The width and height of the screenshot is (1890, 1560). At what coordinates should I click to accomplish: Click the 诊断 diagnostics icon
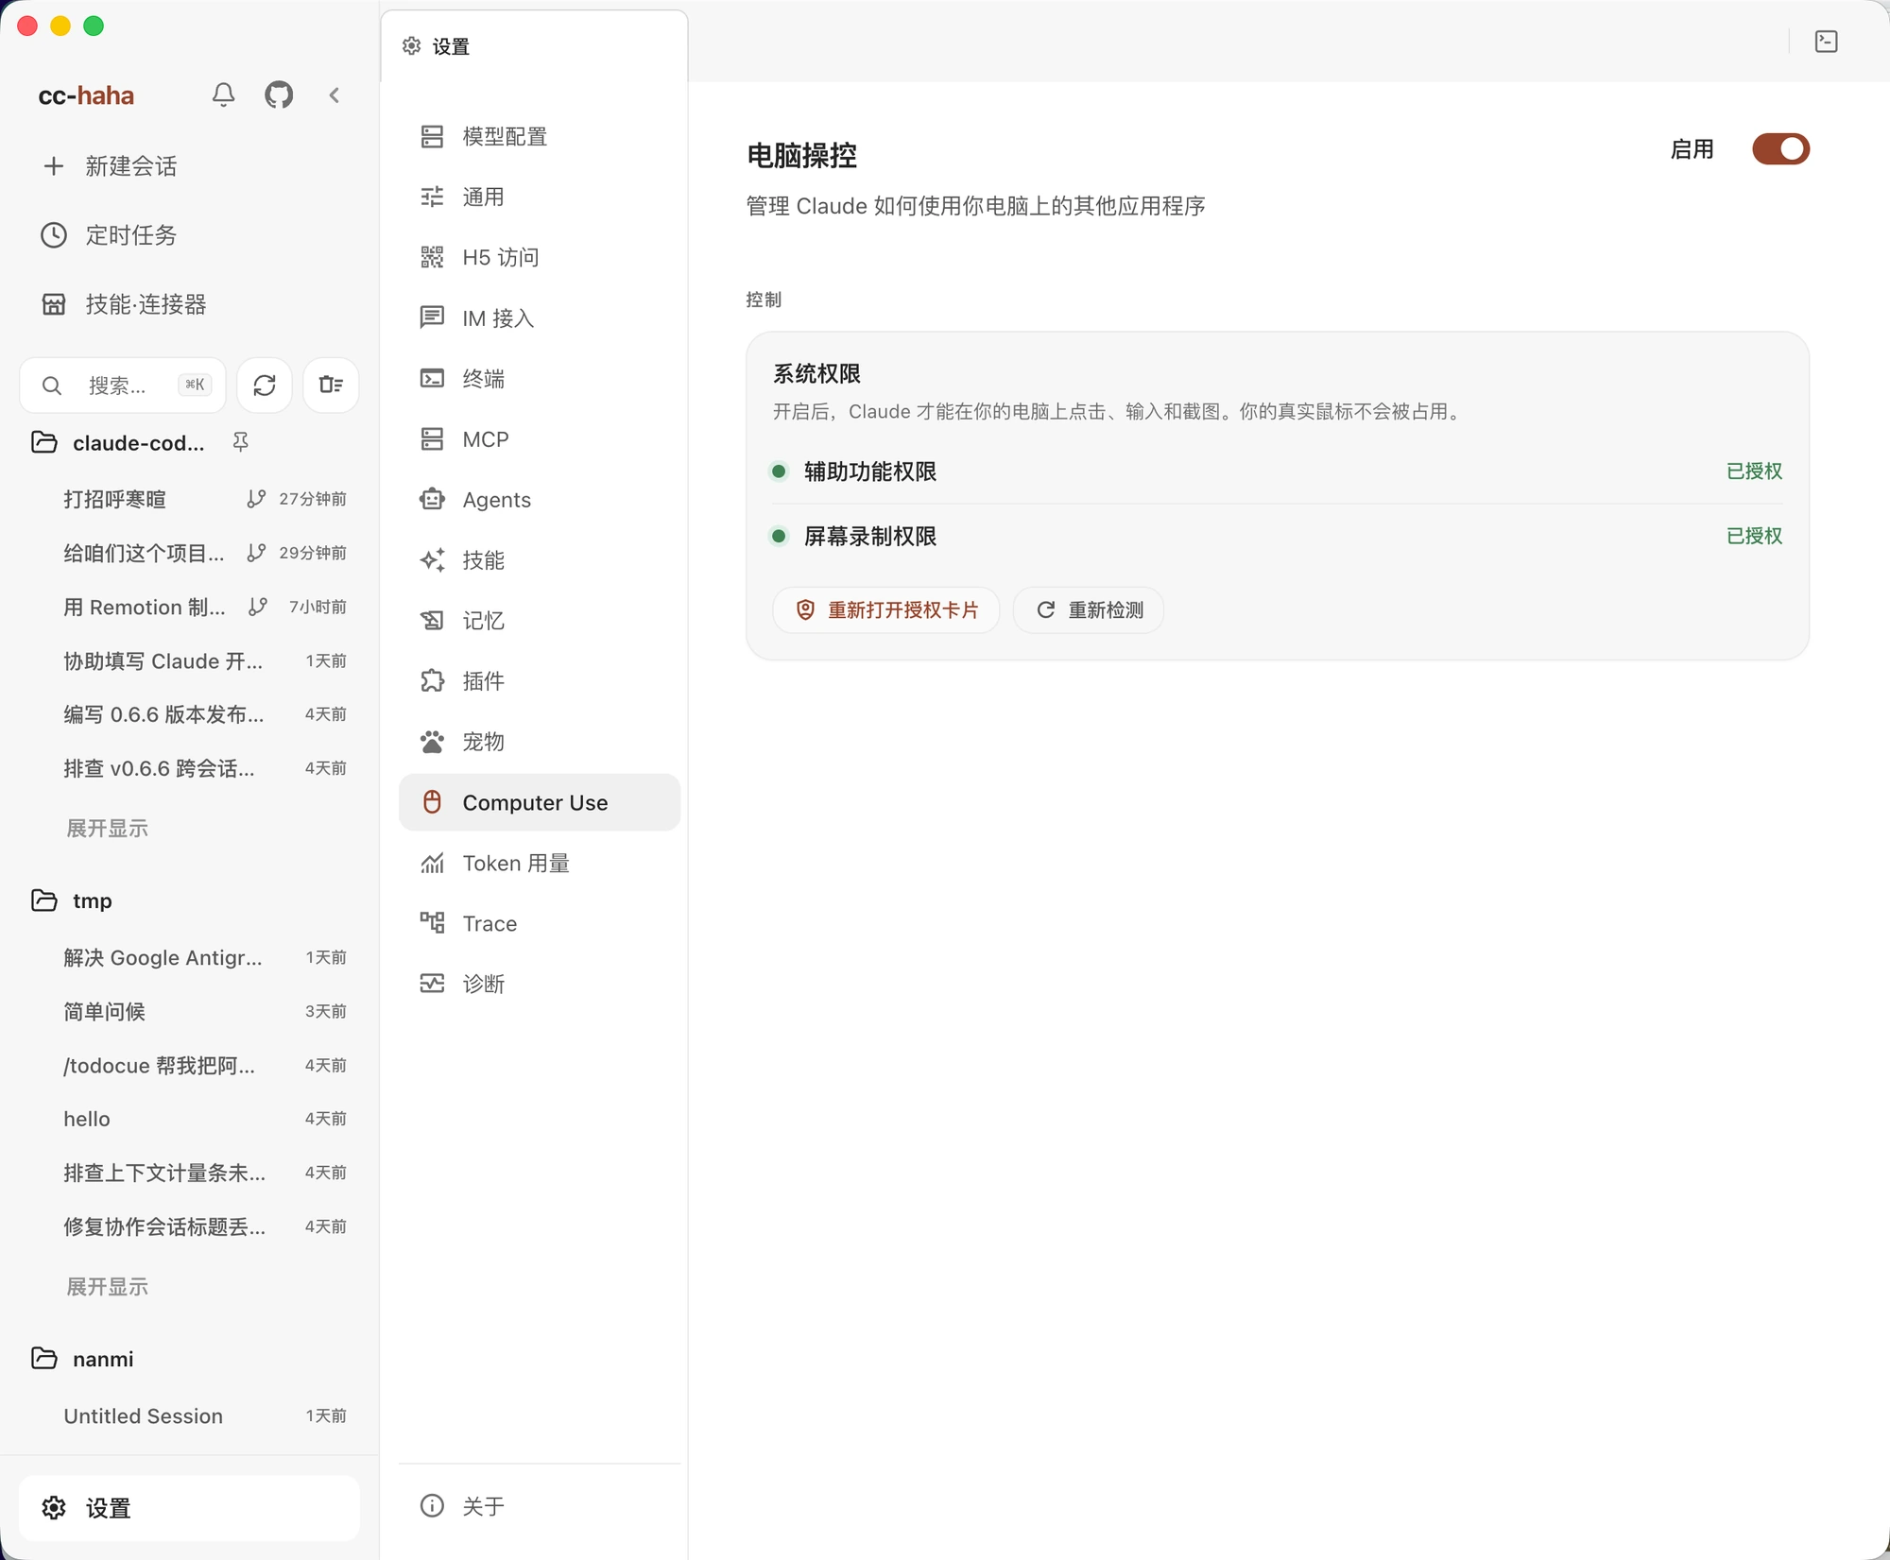coord(432,984)
